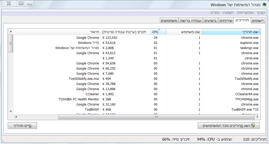Click memory value K 123,052
269x144 pixels.
(110, 38)
